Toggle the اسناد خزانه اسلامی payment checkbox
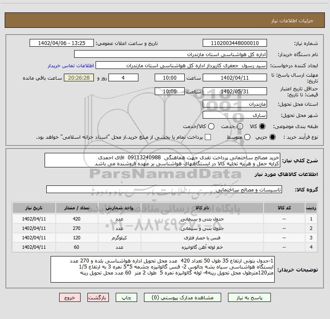 (x=208, y=137)
